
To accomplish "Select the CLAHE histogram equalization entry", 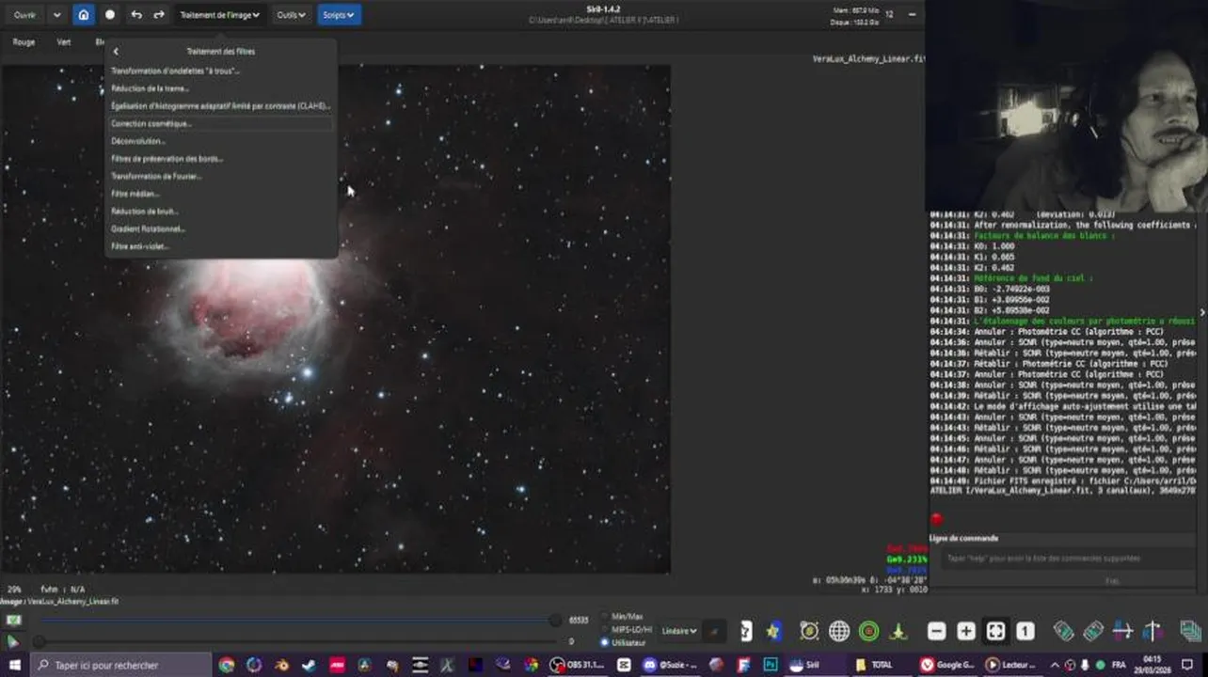I will click(221, 105).
